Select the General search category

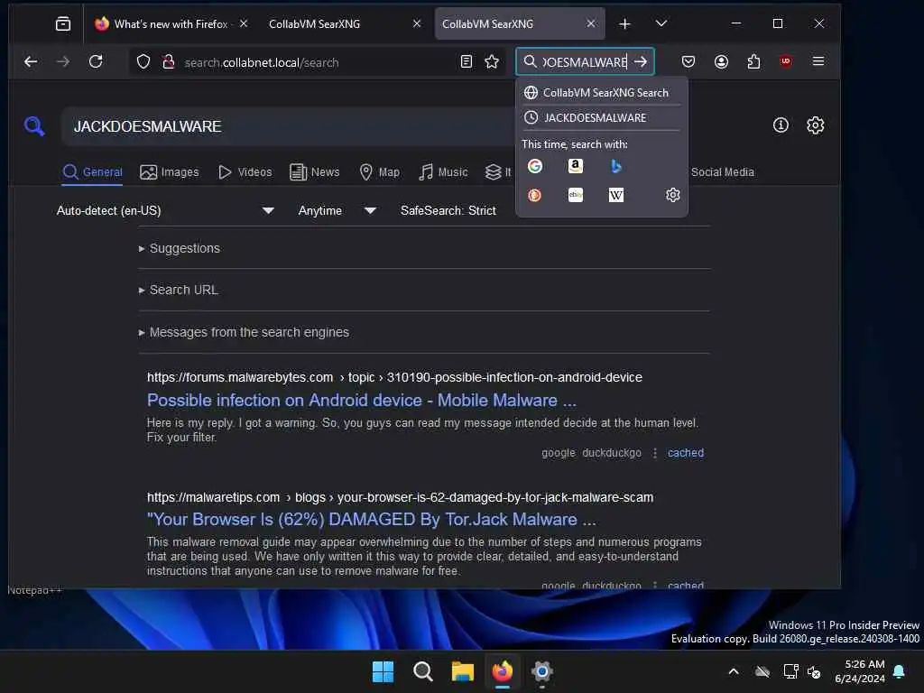tap(93, 172)
